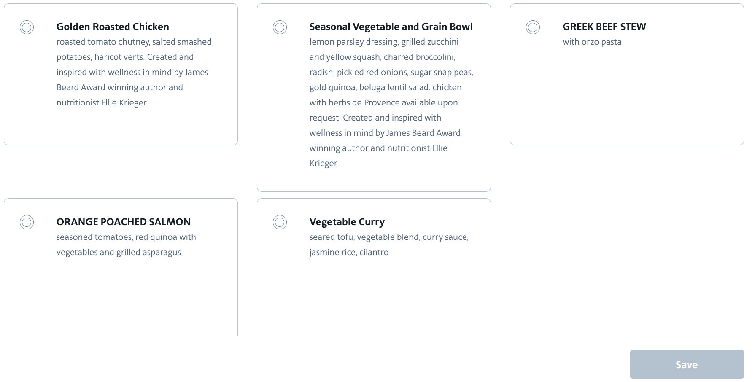Click blank space below Orange Poached Salmon description
Viewport: 755px width, 382px height.
(121, 299)
